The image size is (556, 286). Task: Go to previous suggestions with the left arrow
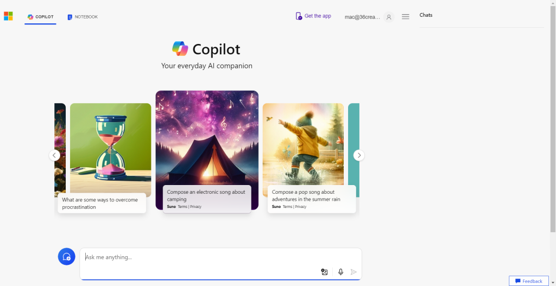pyautogui.click(x=54, y=155)
